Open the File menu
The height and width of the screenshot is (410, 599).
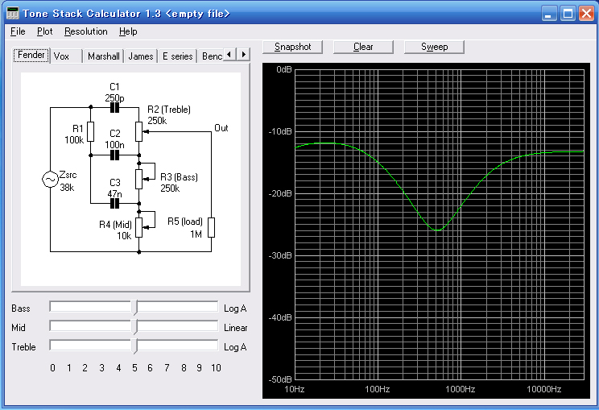(x=18, y=31)
